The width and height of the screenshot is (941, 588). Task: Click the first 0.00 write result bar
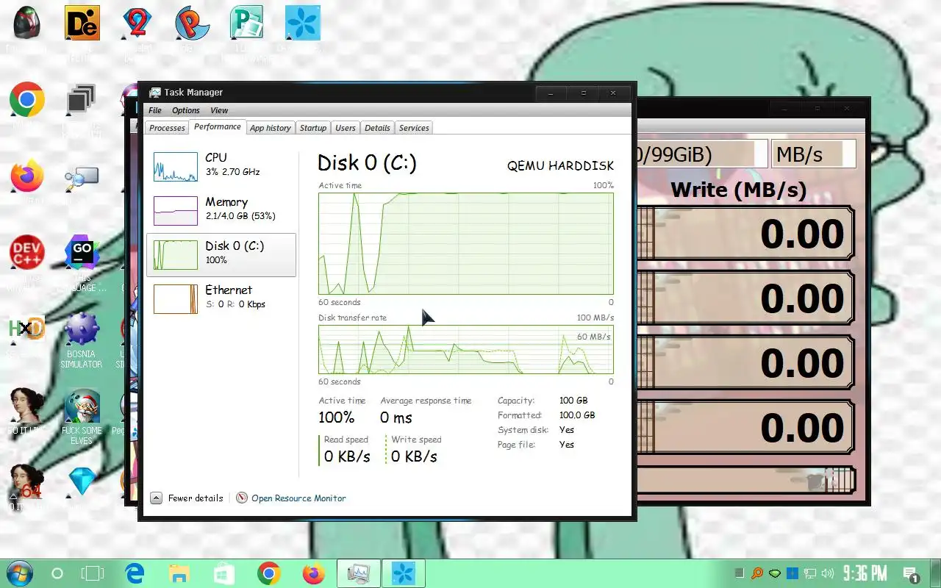click(745, 234)
